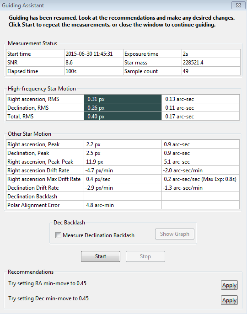Click the Polar Alignment Error value cell
The width and height of the screenshot is (247, 314).
click(x=123, y=205)
